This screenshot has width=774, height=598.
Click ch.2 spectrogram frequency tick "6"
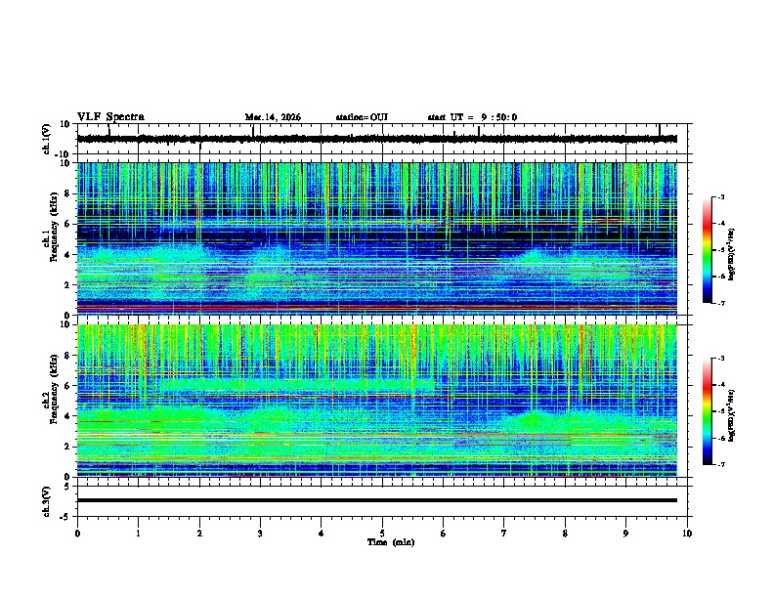[x=68, y=386]
